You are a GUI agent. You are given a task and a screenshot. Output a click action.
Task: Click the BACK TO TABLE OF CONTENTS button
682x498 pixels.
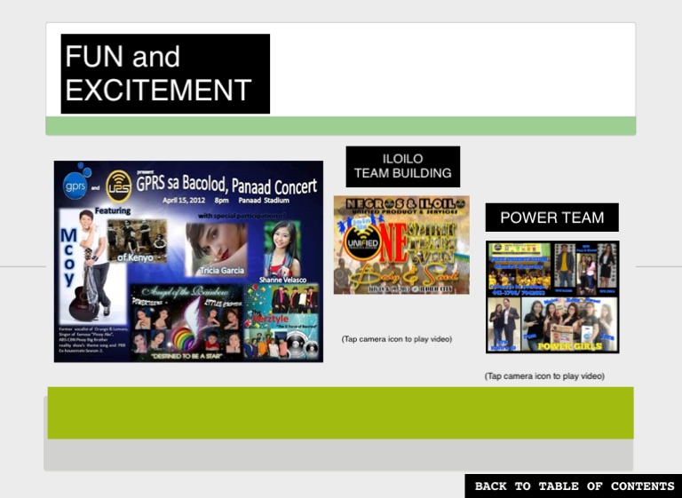[x=574, y=486]
